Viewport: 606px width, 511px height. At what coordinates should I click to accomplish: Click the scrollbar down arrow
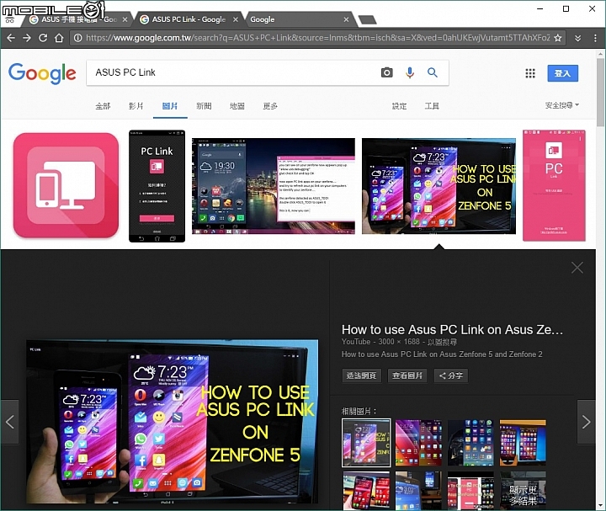[x=600, y=506]
